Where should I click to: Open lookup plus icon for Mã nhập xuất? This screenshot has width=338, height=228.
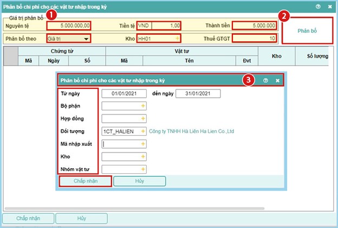click(144, 144)
